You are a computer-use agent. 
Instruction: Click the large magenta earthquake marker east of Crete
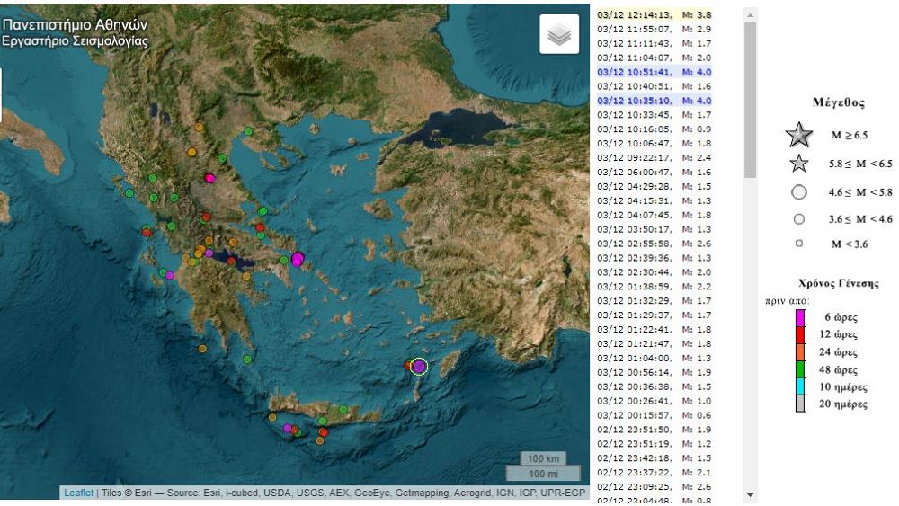(419, 366)
